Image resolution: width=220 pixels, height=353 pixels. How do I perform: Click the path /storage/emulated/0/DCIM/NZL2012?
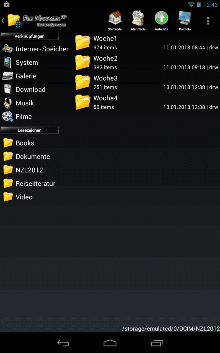coord(171,329)
